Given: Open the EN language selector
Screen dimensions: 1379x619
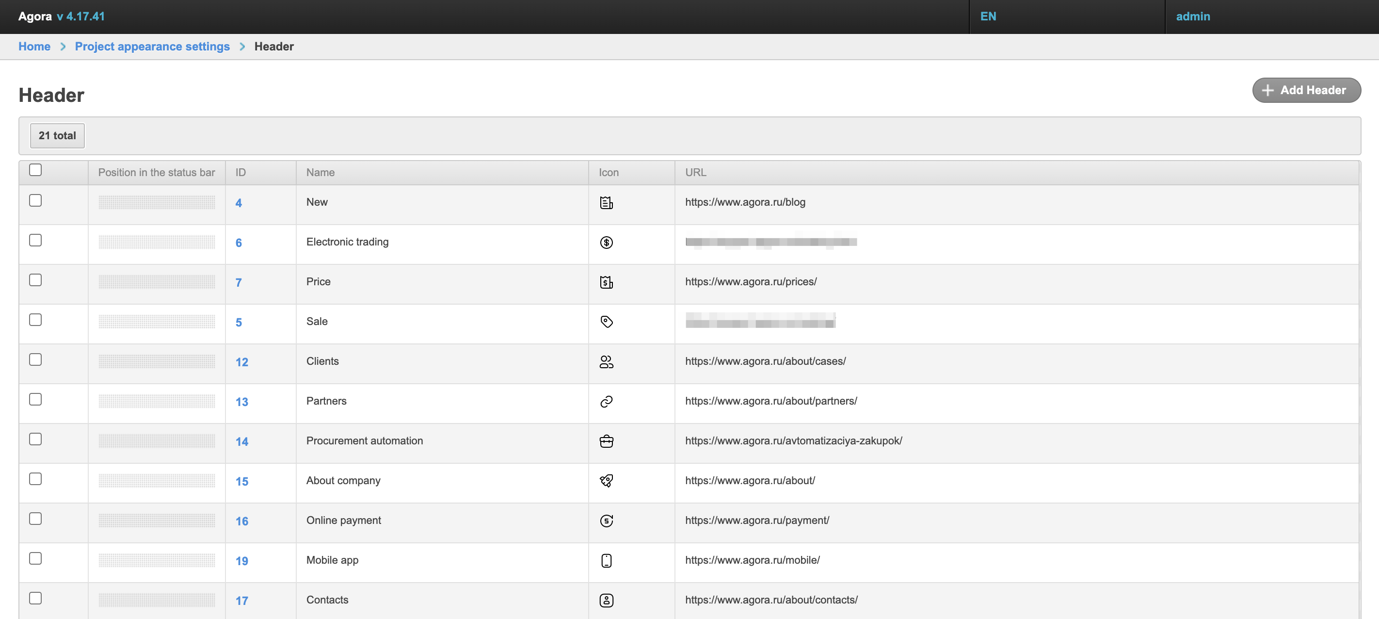Looking at the screenshot, I should pos(988,16).
